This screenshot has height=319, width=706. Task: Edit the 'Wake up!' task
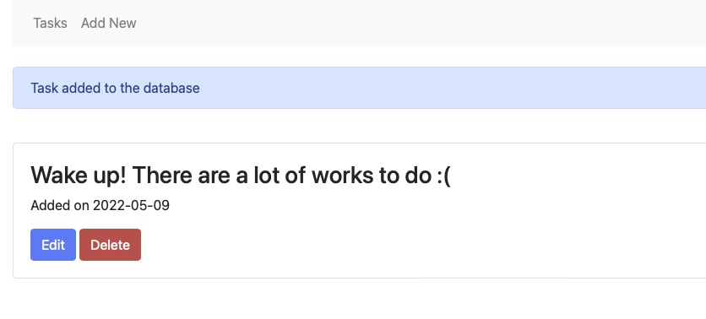coord(53,245)
